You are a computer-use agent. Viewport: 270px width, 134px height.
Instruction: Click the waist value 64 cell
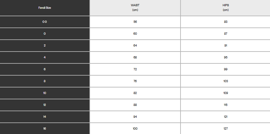135,46
